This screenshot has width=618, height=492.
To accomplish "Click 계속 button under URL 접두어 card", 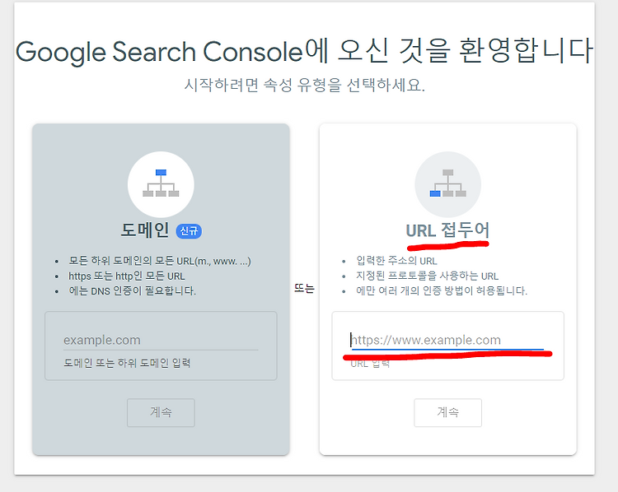I will tap(447, 412).
